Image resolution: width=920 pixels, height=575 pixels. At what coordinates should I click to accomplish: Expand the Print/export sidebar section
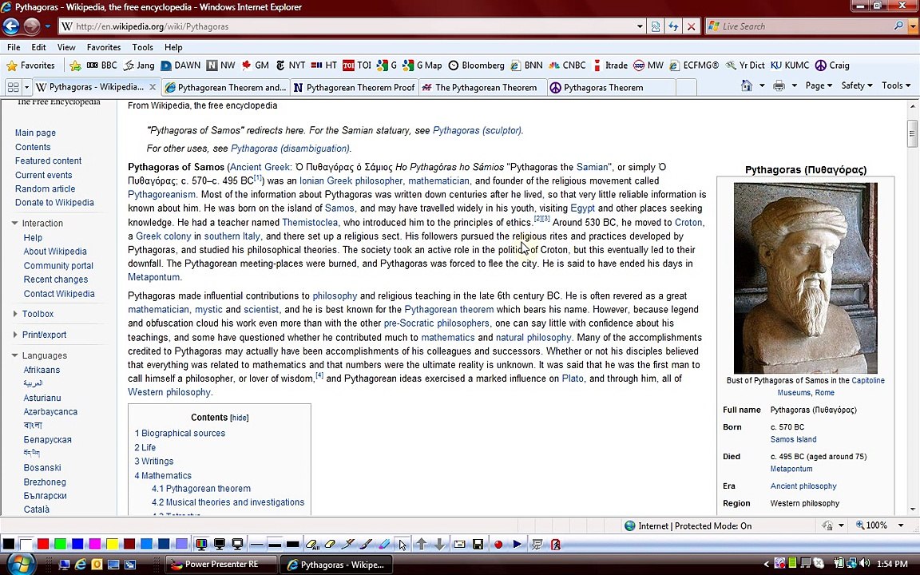(x=14, y=335)
